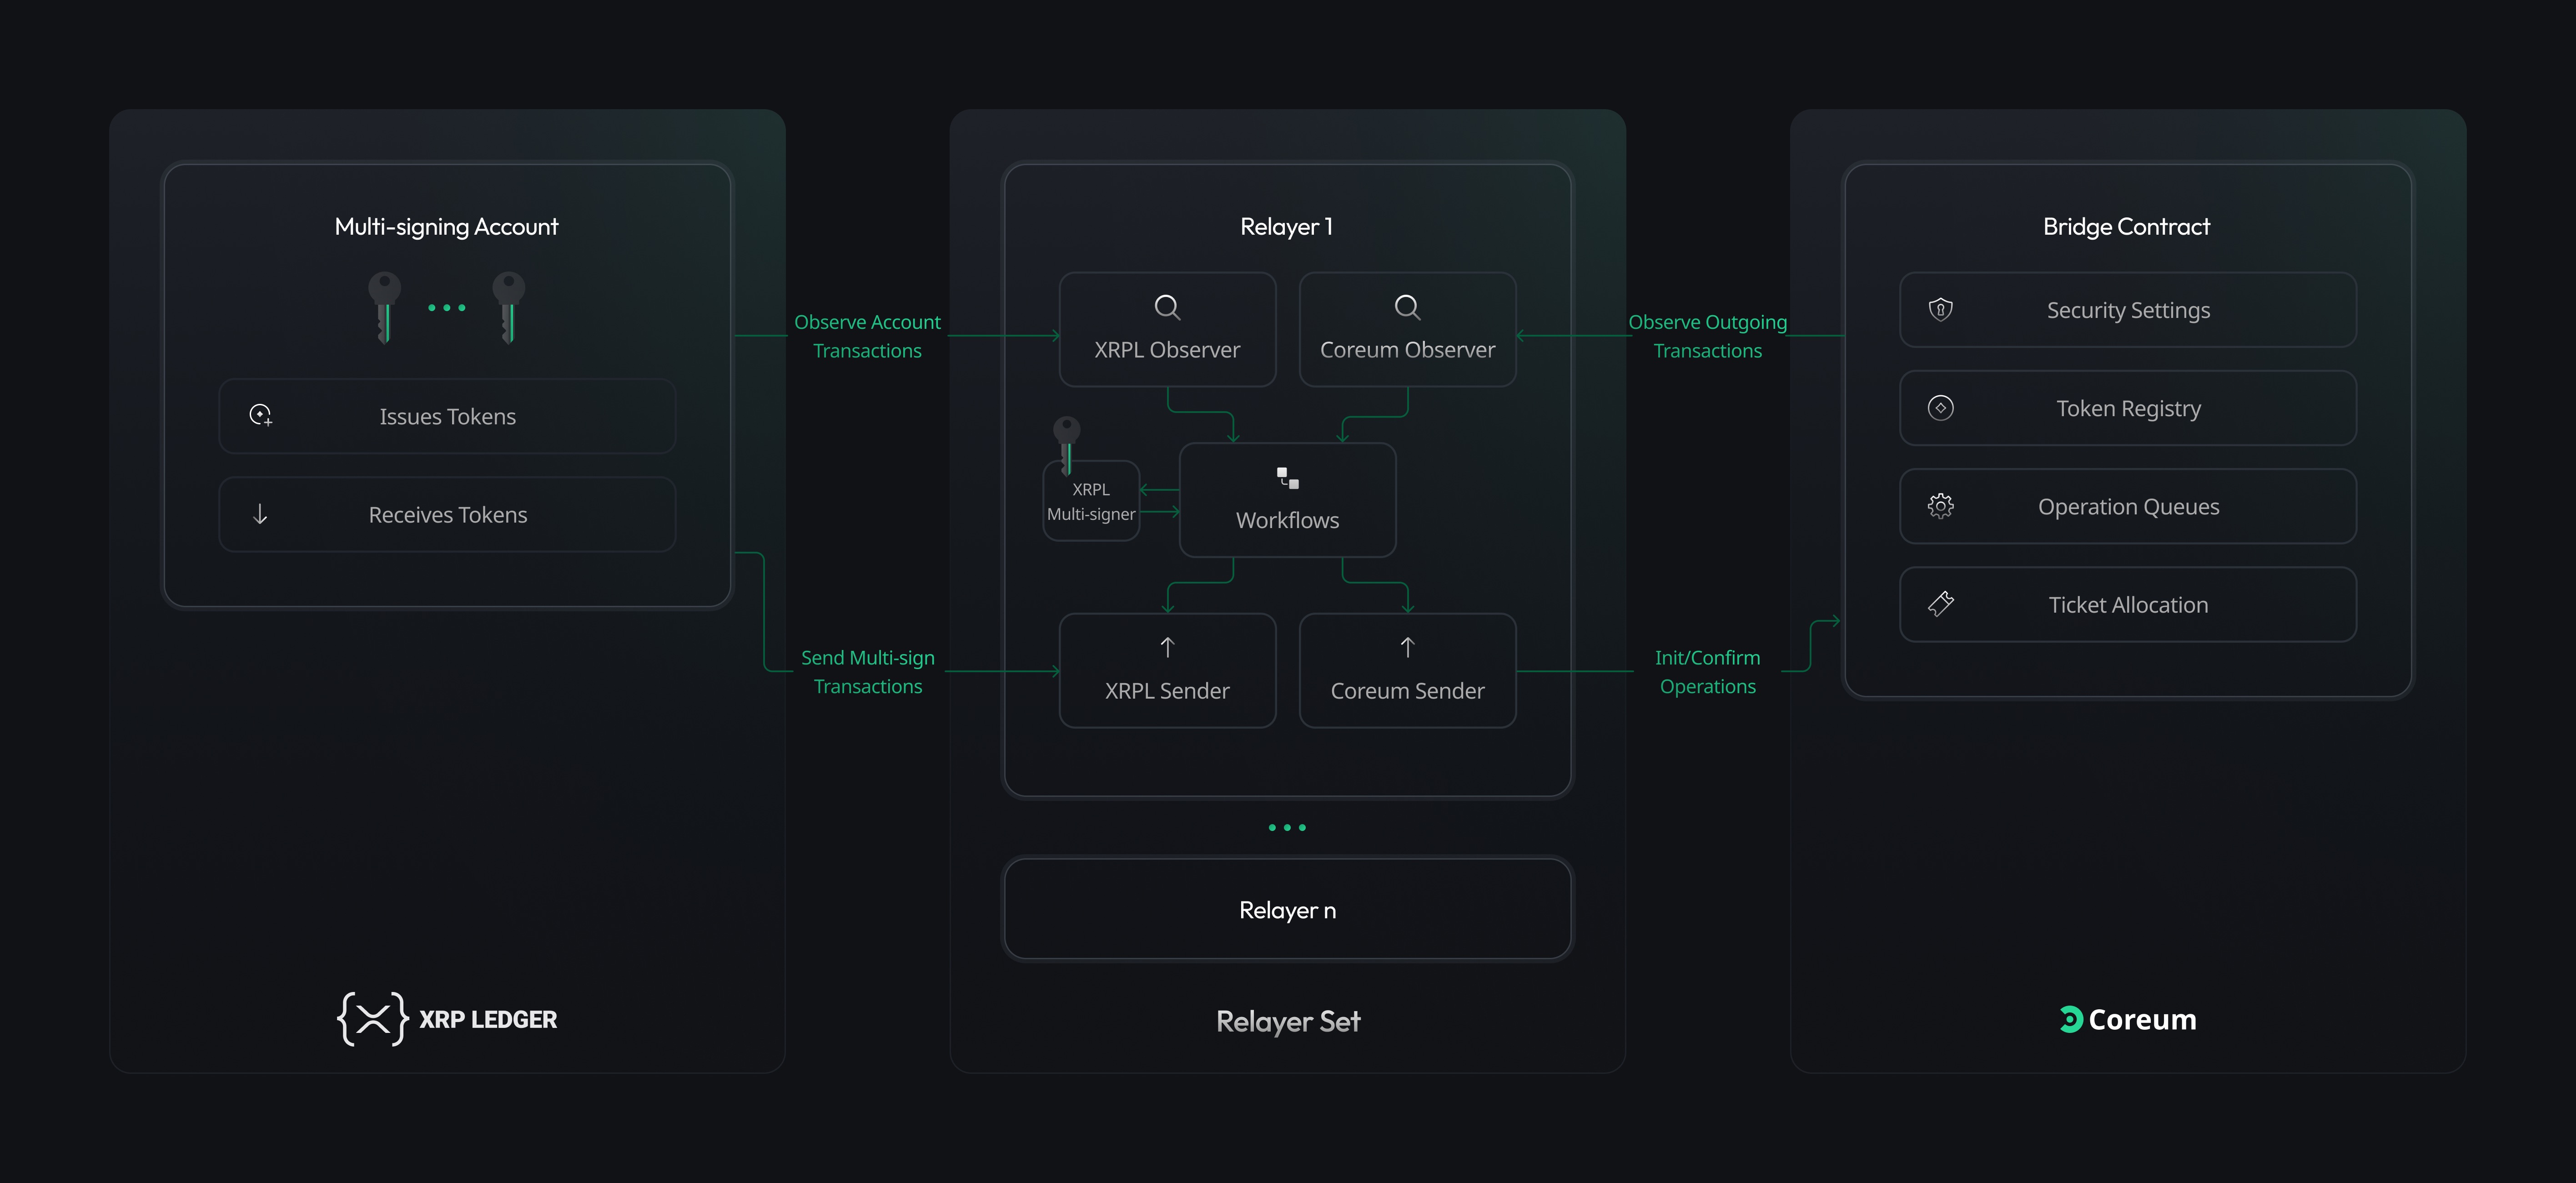Click the green ellipsis between the two keys
Screen dimensions: 2576x1183
point(446,308)
